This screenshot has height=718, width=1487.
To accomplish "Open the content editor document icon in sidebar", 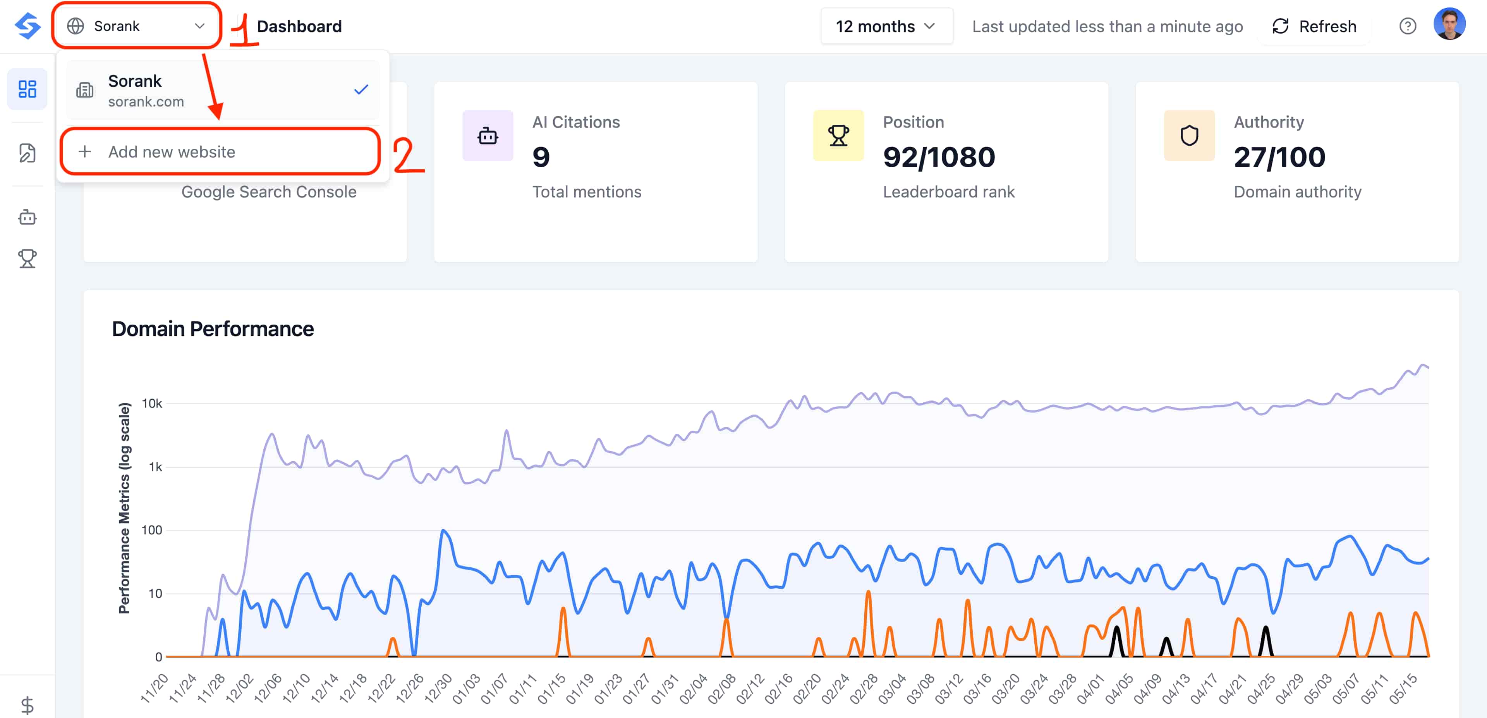I will pyautogui.click(x=27, y=153).
